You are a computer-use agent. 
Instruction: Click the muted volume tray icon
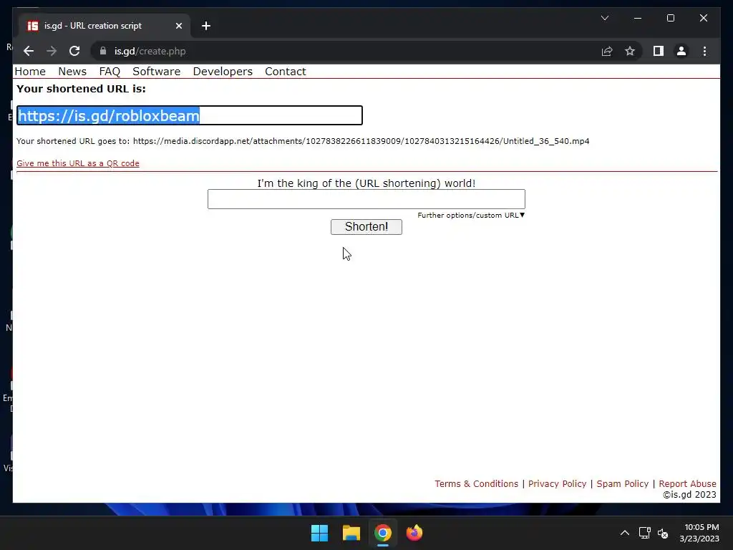[x=663, y=533]
